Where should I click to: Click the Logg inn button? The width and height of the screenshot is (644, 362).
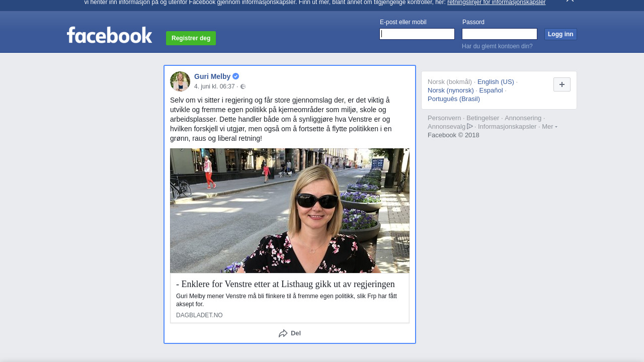click(x=560, y=34)
